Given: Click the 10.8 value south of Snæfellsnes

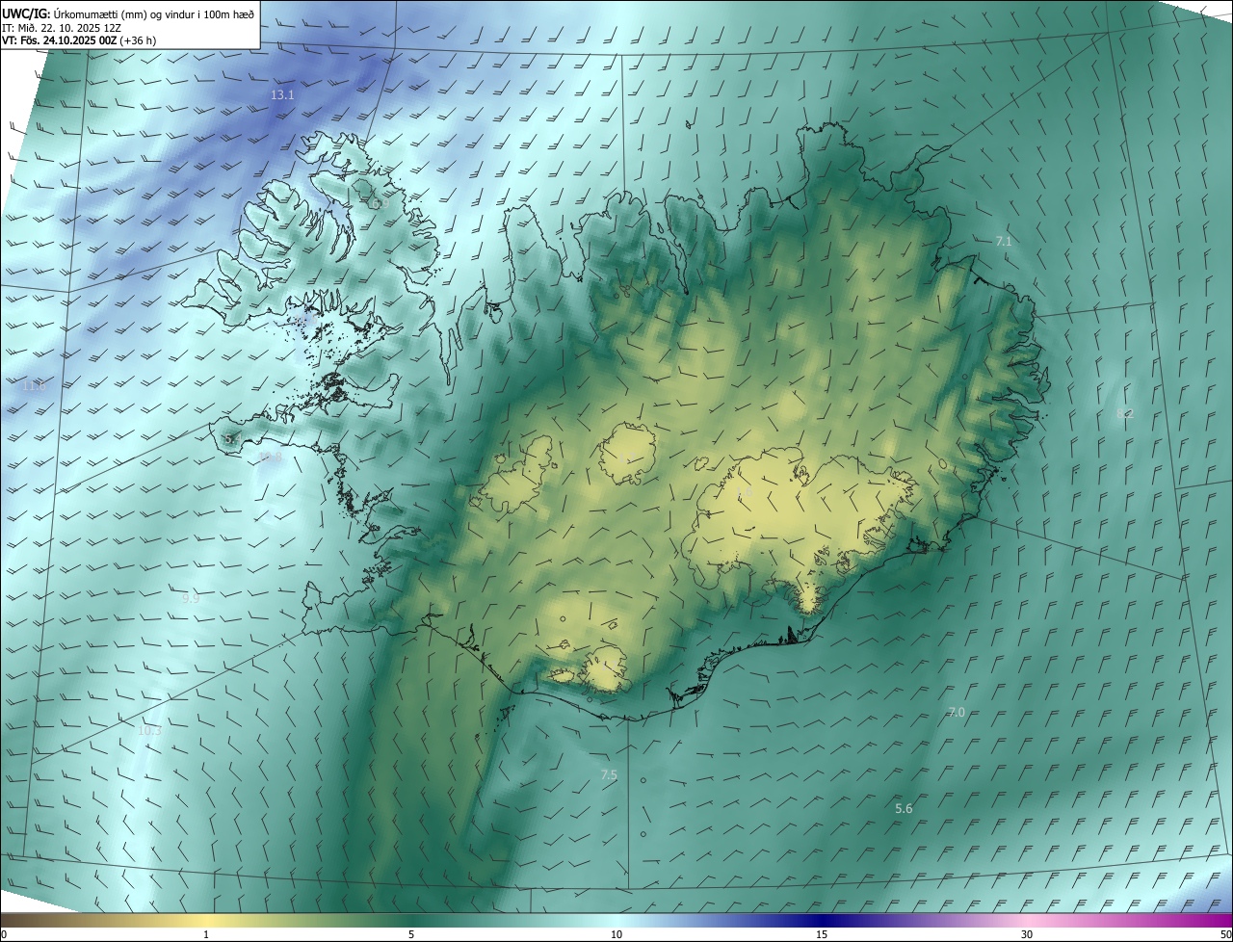Looking at the screenshot, I should tap(270, 458).
